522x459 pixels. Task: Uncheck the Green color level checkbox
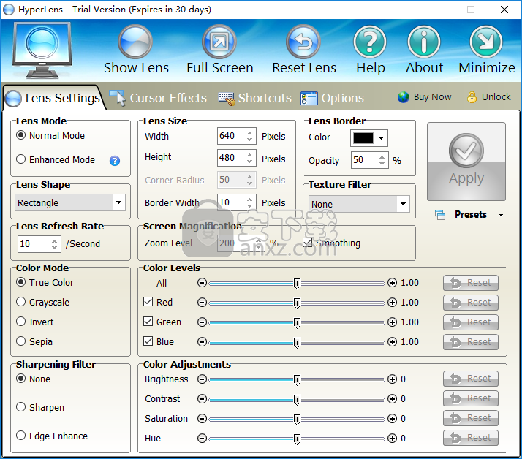click(148, 321)
